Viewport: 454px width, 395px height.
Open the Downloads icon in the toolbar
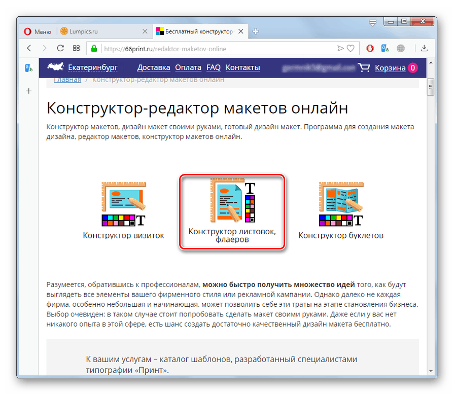coord(424,48)
